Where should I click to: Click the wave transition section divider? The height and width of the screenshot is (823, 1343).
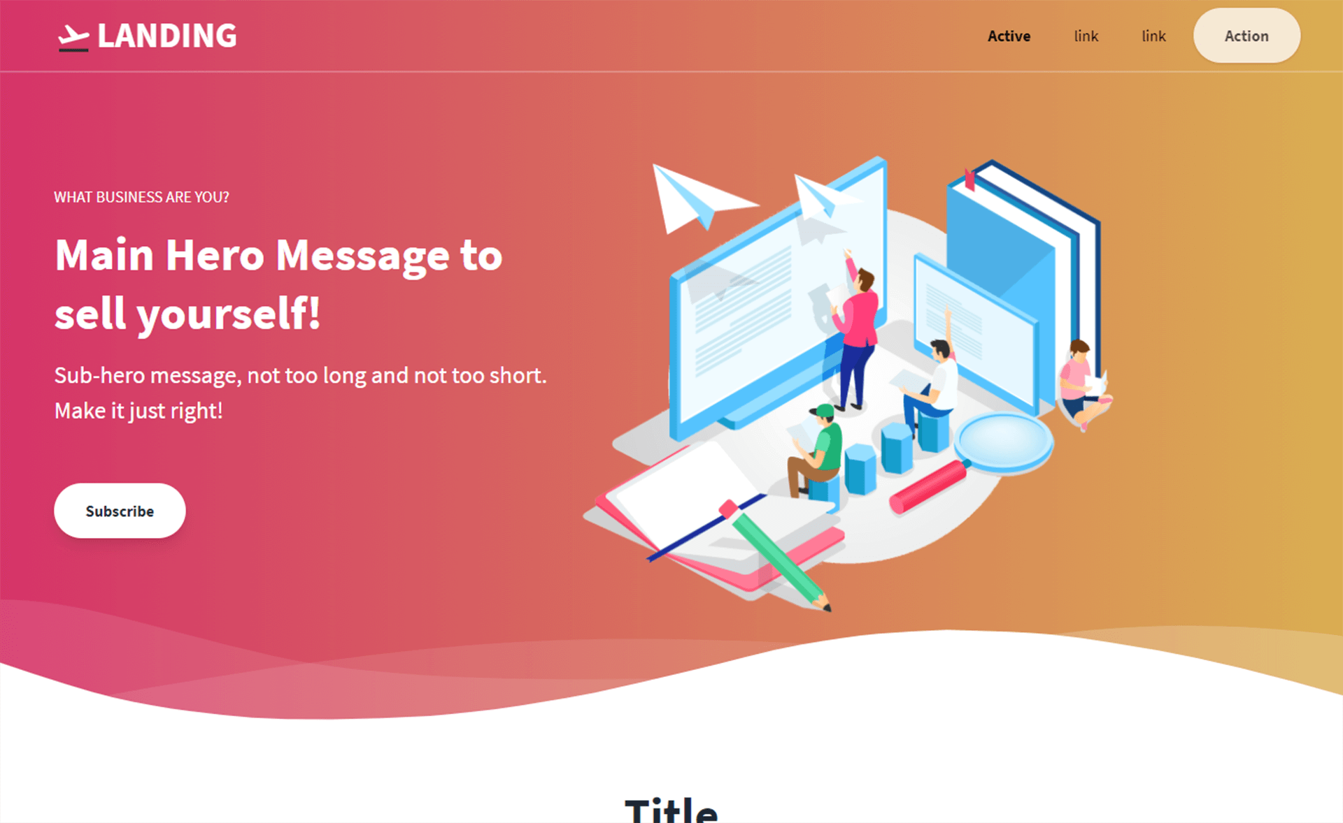(671, 671)
